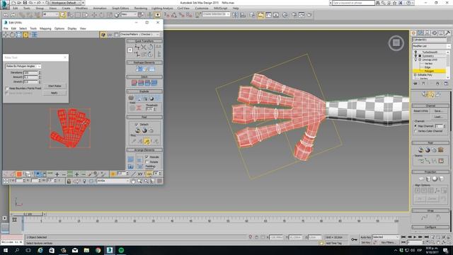Screen dimensions: 453x255
Task: Open the Tools menu in Edit UVWs
Action: click(33, 28)
